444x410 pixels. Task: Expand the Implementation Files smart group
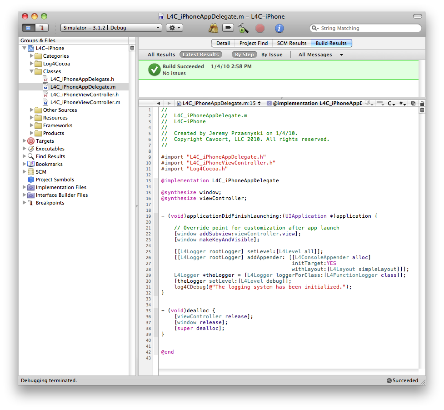[x=25, y=187]
